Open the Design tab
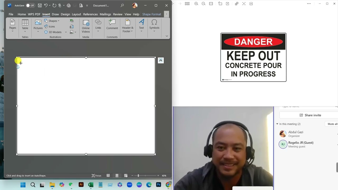 pos(65,14)
